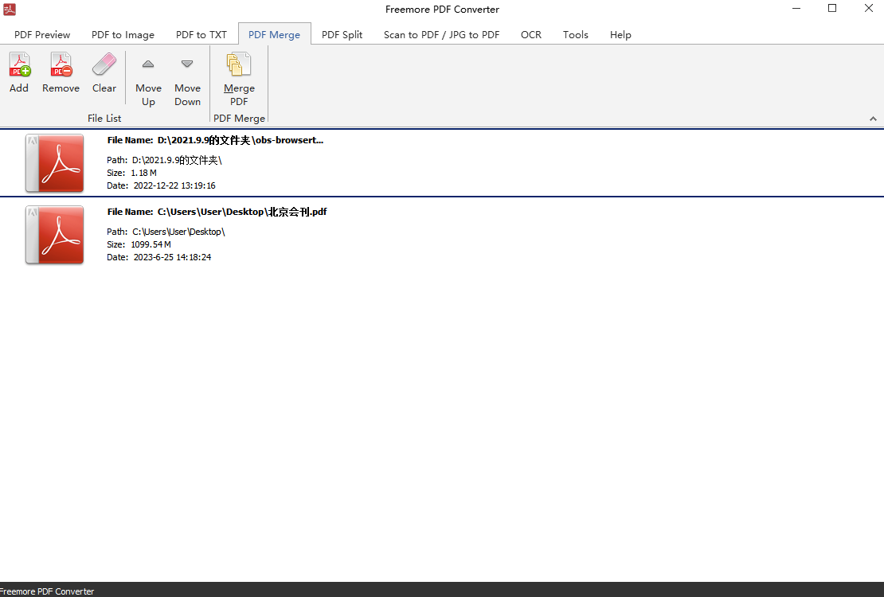Viewport: 884px width, 597px height.
Task: Switch to the OCR tab
Action: (x=531, y=34)
